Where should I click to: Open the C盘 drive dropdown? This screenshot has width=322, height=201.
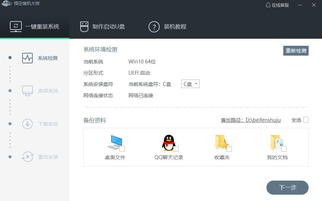click(x=190, y=84)
